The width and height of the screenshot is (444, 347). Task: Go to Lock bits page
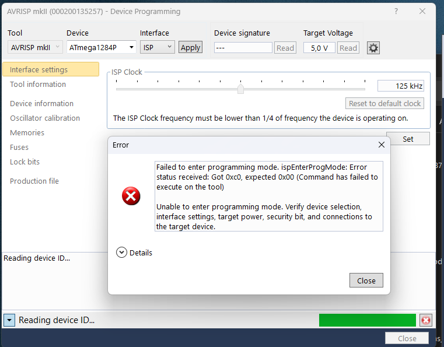point(25,162)
